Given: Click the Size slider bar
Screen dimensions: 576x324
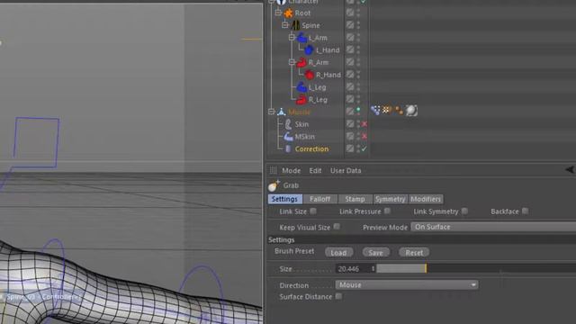Looking at the screenshot, I should coord(476,268).
